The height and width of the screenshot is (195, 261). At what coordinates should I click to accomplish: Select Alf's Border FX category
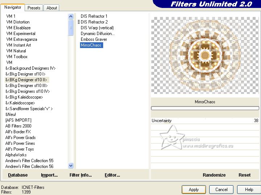[18, 132]
